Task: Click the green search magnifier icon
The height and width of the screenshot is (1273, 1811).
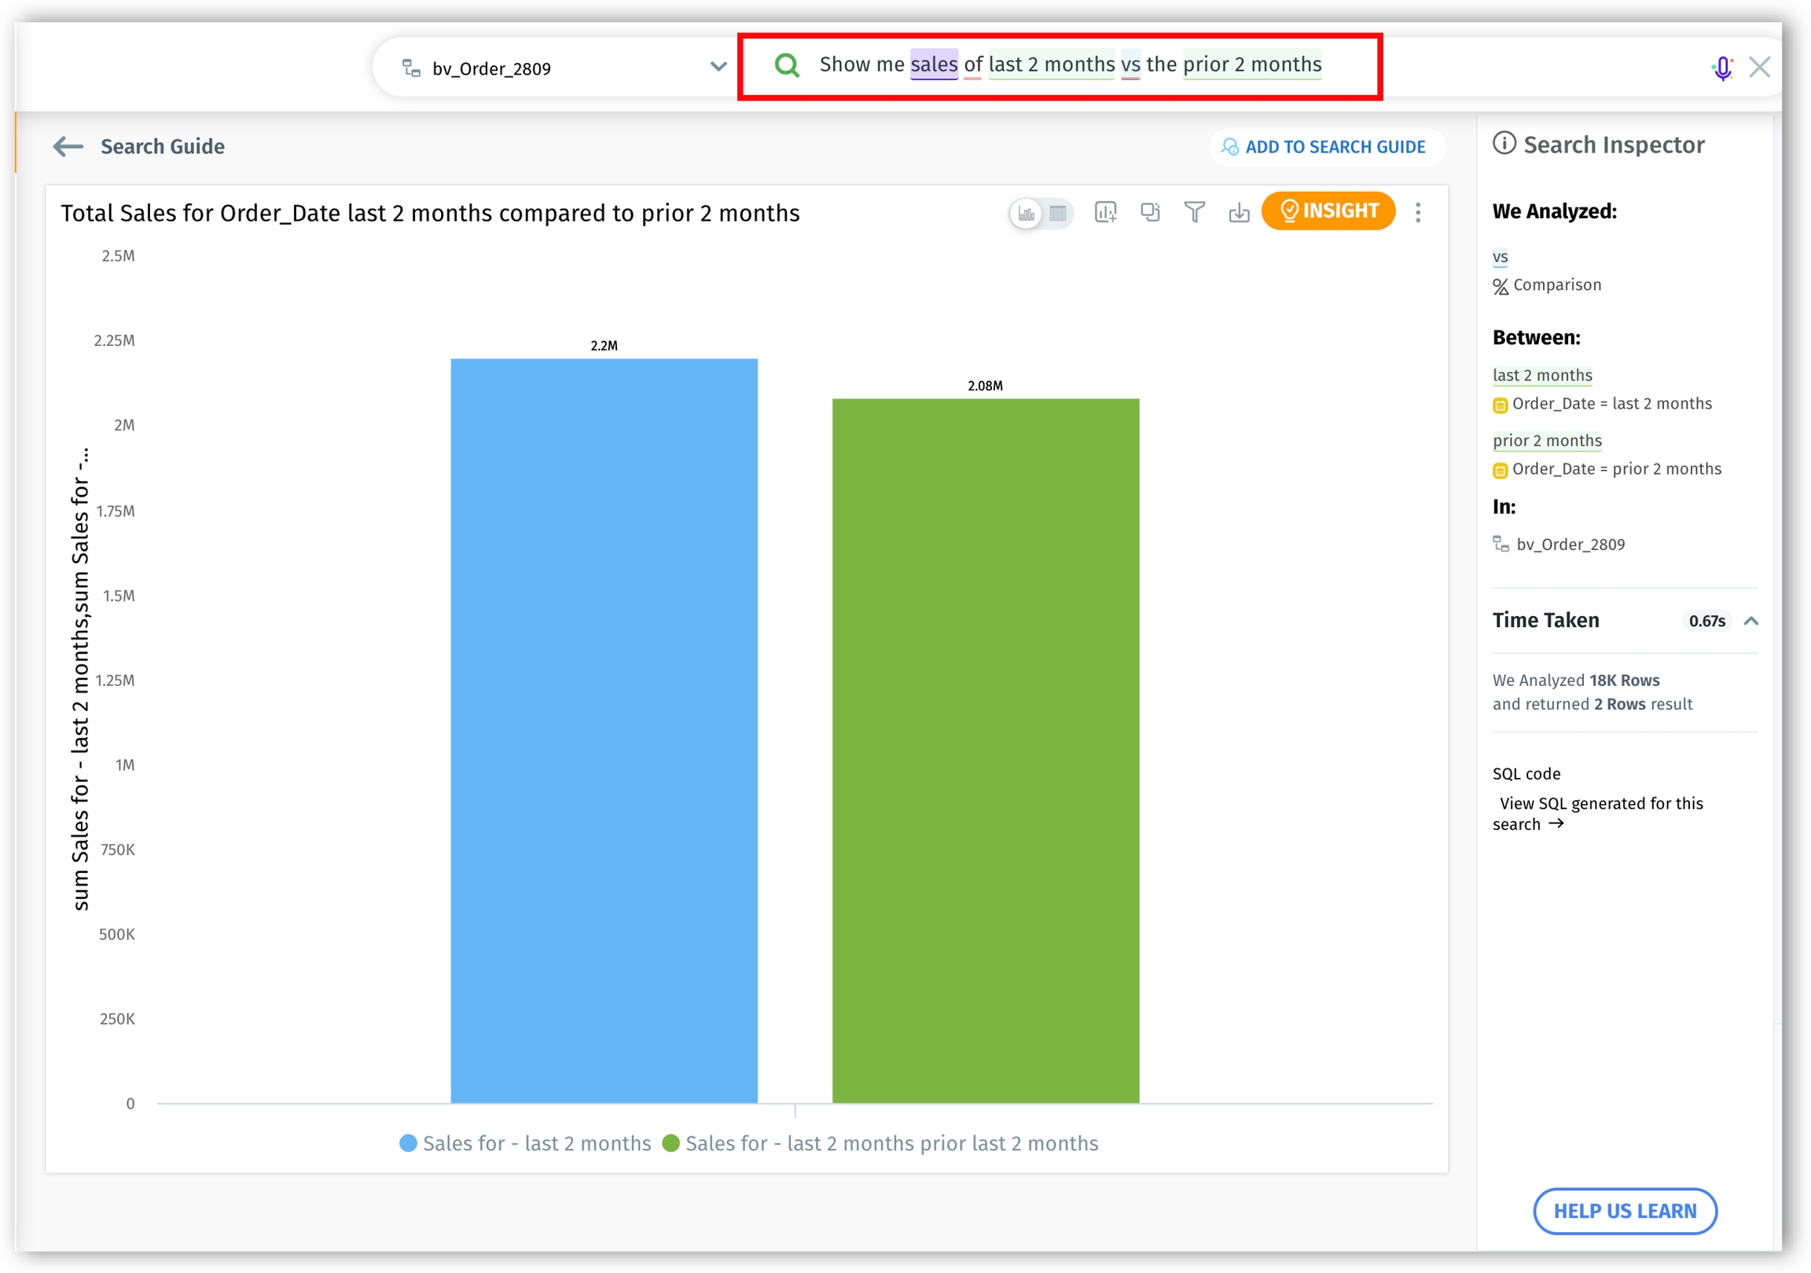Action: click(786, 65)
